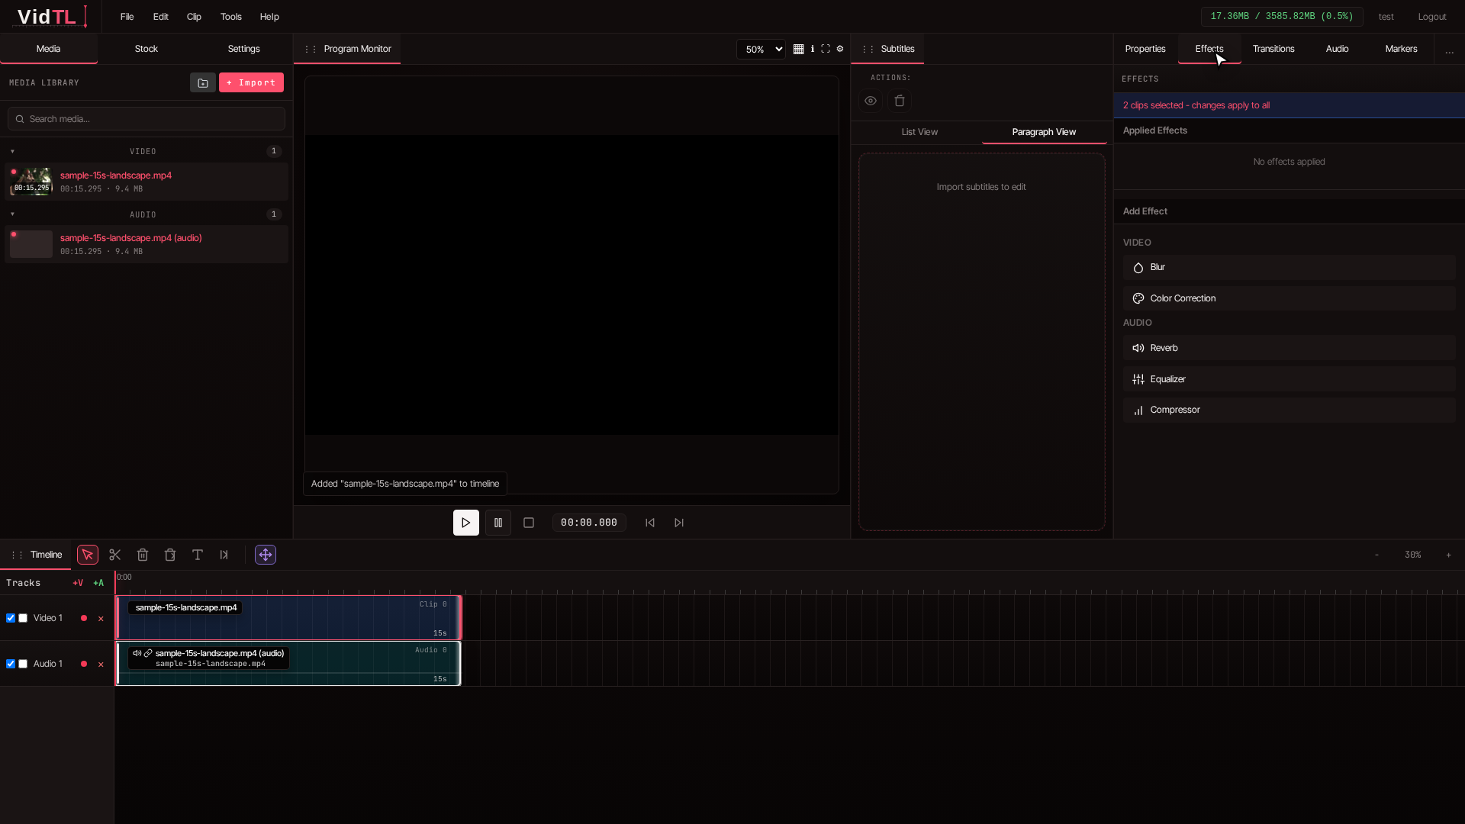1465x824 pixels.
Task: Open the Properties tab
Action: click(1145, 49)
